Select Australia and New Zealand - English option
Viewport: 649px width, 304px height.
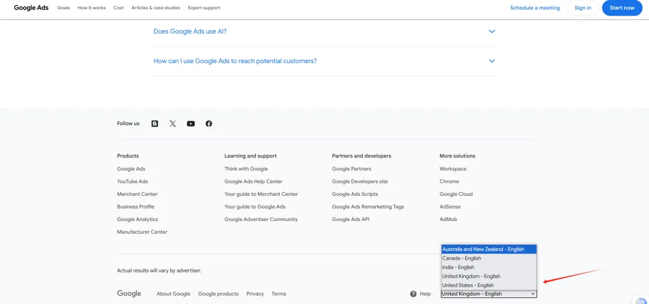click(x=489, y=249)
